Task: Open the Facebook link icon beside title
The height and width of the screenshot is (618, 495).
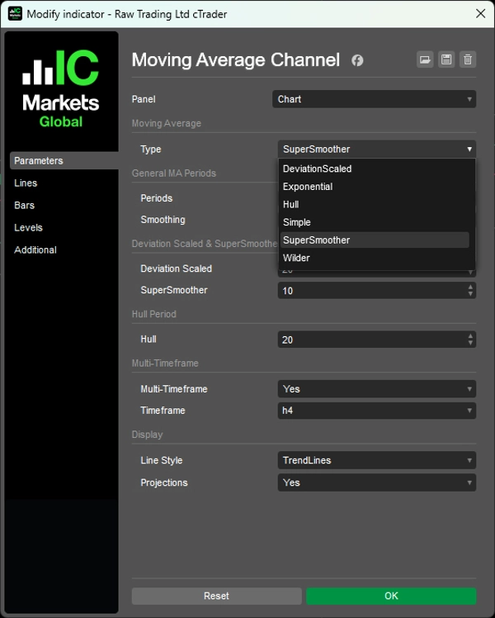Action: (x=357, y=60)
